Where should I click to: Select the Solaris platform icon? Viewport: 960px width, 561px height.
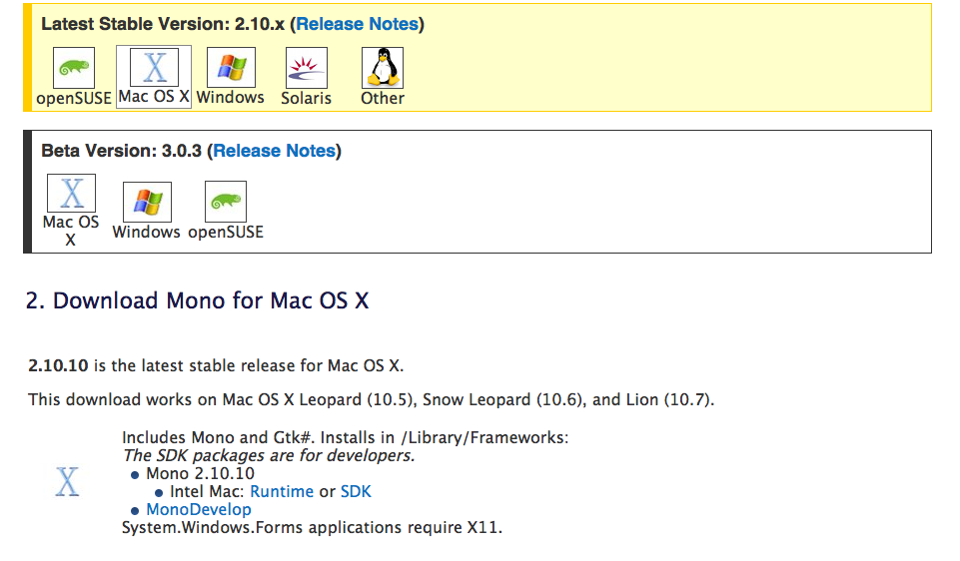click(306, 68)
